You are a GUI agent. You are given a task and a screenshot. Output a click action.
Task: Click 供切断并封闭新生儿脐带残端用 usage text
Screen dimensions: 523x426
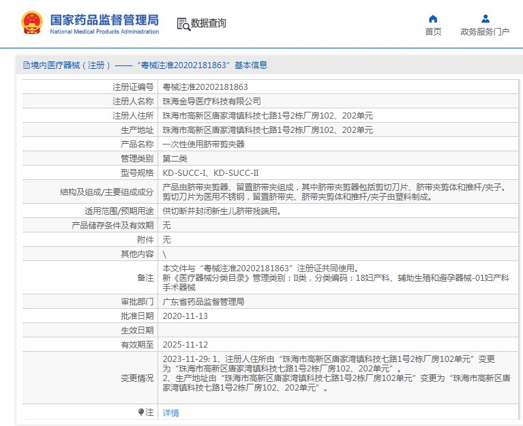(x=222, y=211)
